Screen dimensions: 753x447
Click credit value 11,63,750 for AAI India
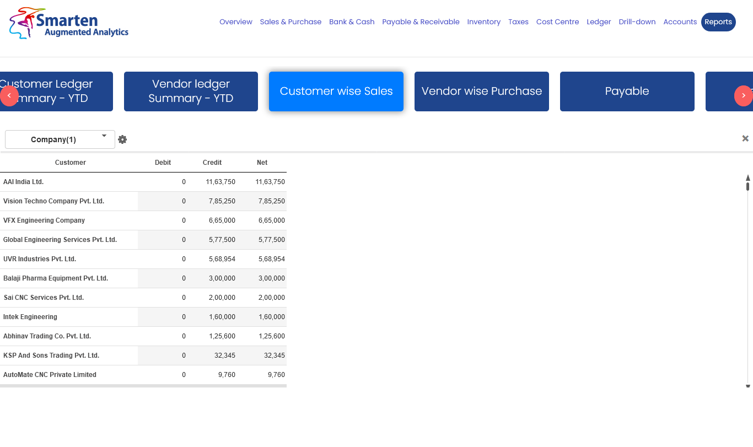(x=220, y=182)
